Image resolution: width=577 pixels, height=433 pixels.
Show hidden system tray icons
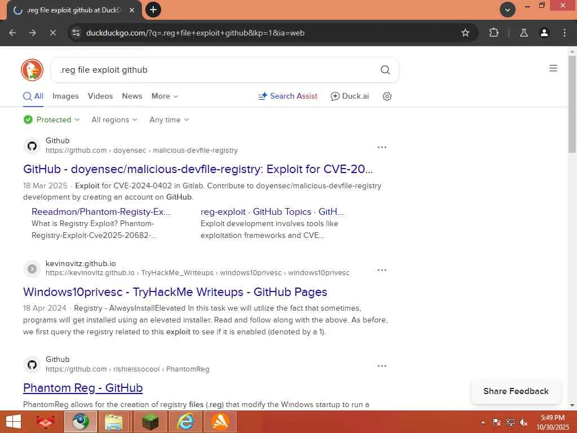483,422
